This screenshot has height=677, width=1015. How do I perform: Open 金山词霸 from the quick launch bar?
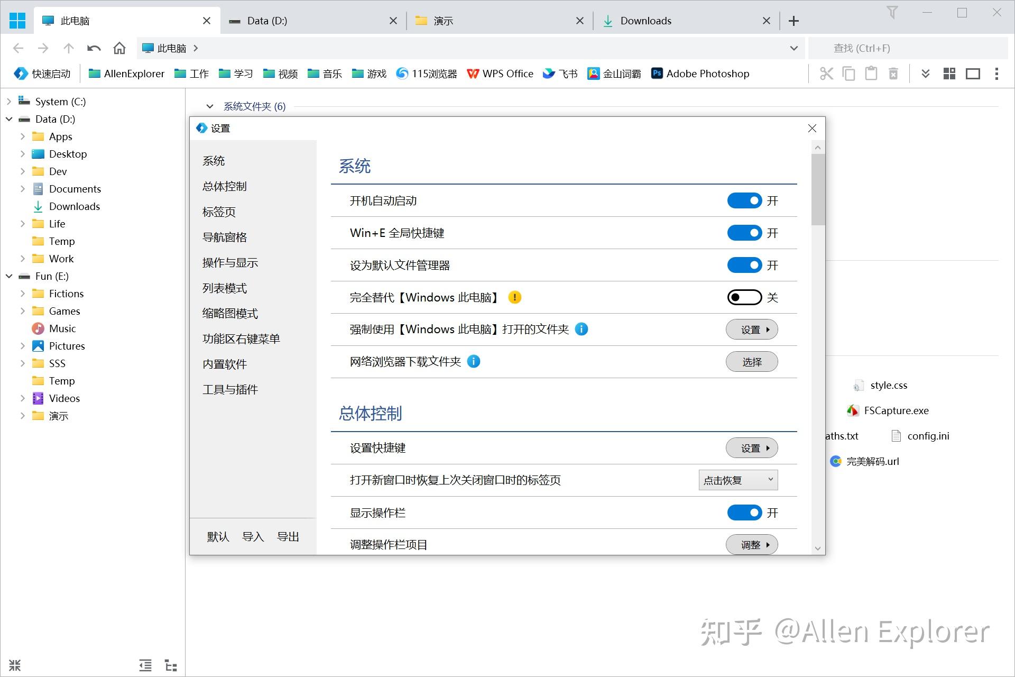point(614,74)
